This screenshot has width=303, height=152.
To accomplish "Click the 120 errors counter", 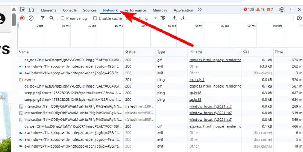I will point(249,10).
